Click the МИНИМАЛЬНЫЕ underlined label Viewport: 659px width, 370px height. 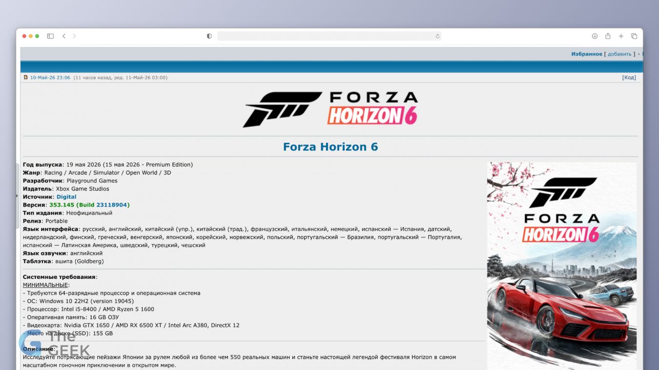(45, 285)
